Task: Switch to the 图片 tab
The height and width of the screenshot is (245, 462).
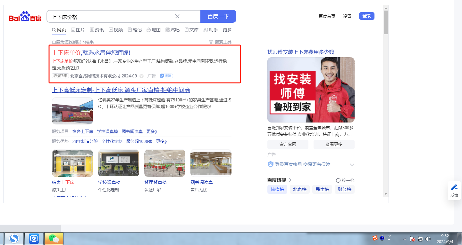Action: coord(78,30)
